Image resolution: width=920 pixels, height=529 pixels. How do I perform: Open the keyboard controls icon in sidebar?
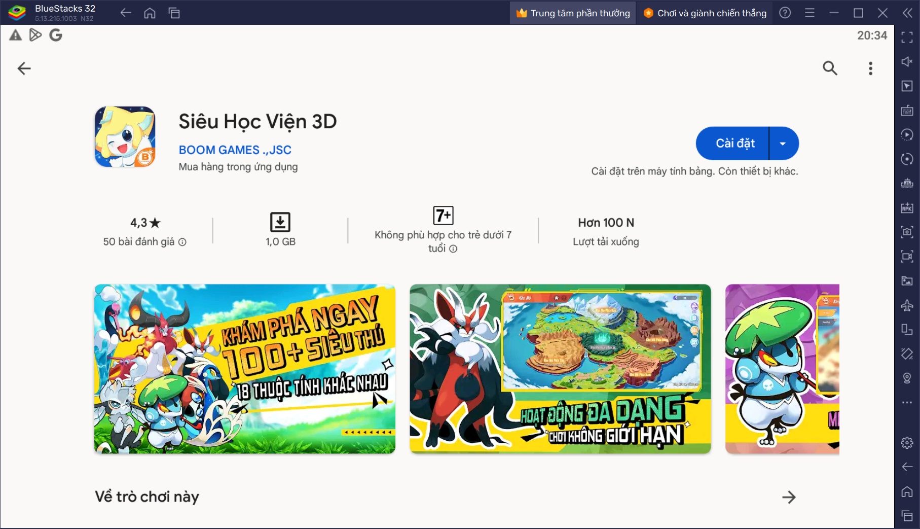[x=907, y=110]
